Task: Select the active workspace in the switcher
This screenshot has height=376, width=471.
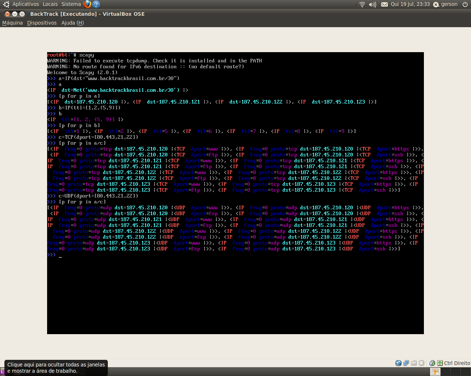Action: [435, 372]
